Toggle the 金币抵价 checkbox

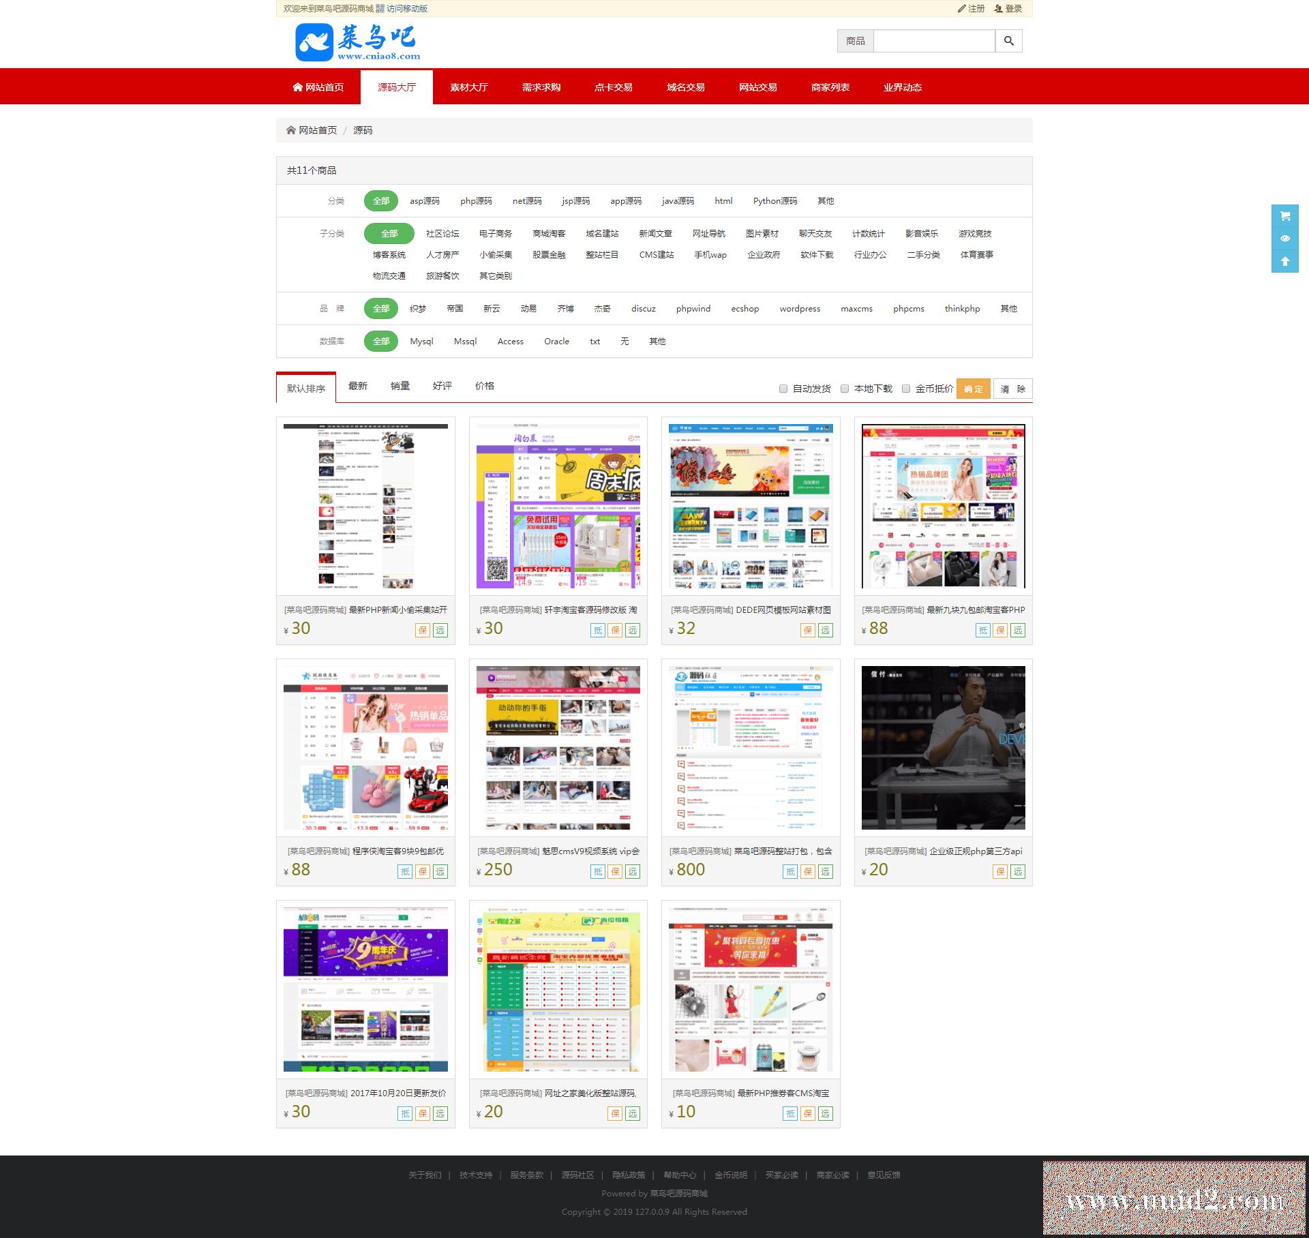point(906,389)
